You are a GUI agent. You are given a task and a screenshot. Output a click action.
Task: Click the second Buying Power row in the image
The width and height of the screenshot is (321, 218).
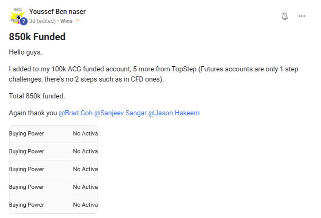coord(53,151)
